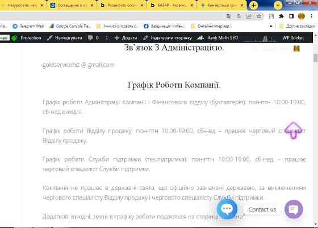Open the Rank Math SEO menu
The width and height of the screenshot is (318, 228).
217,38
